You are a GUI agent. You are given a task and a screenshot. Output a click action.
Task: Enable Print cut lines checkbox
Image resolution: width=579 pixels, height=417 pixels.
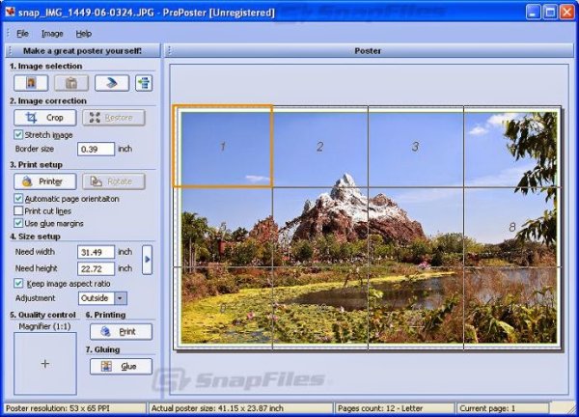(x=18, y=210)
